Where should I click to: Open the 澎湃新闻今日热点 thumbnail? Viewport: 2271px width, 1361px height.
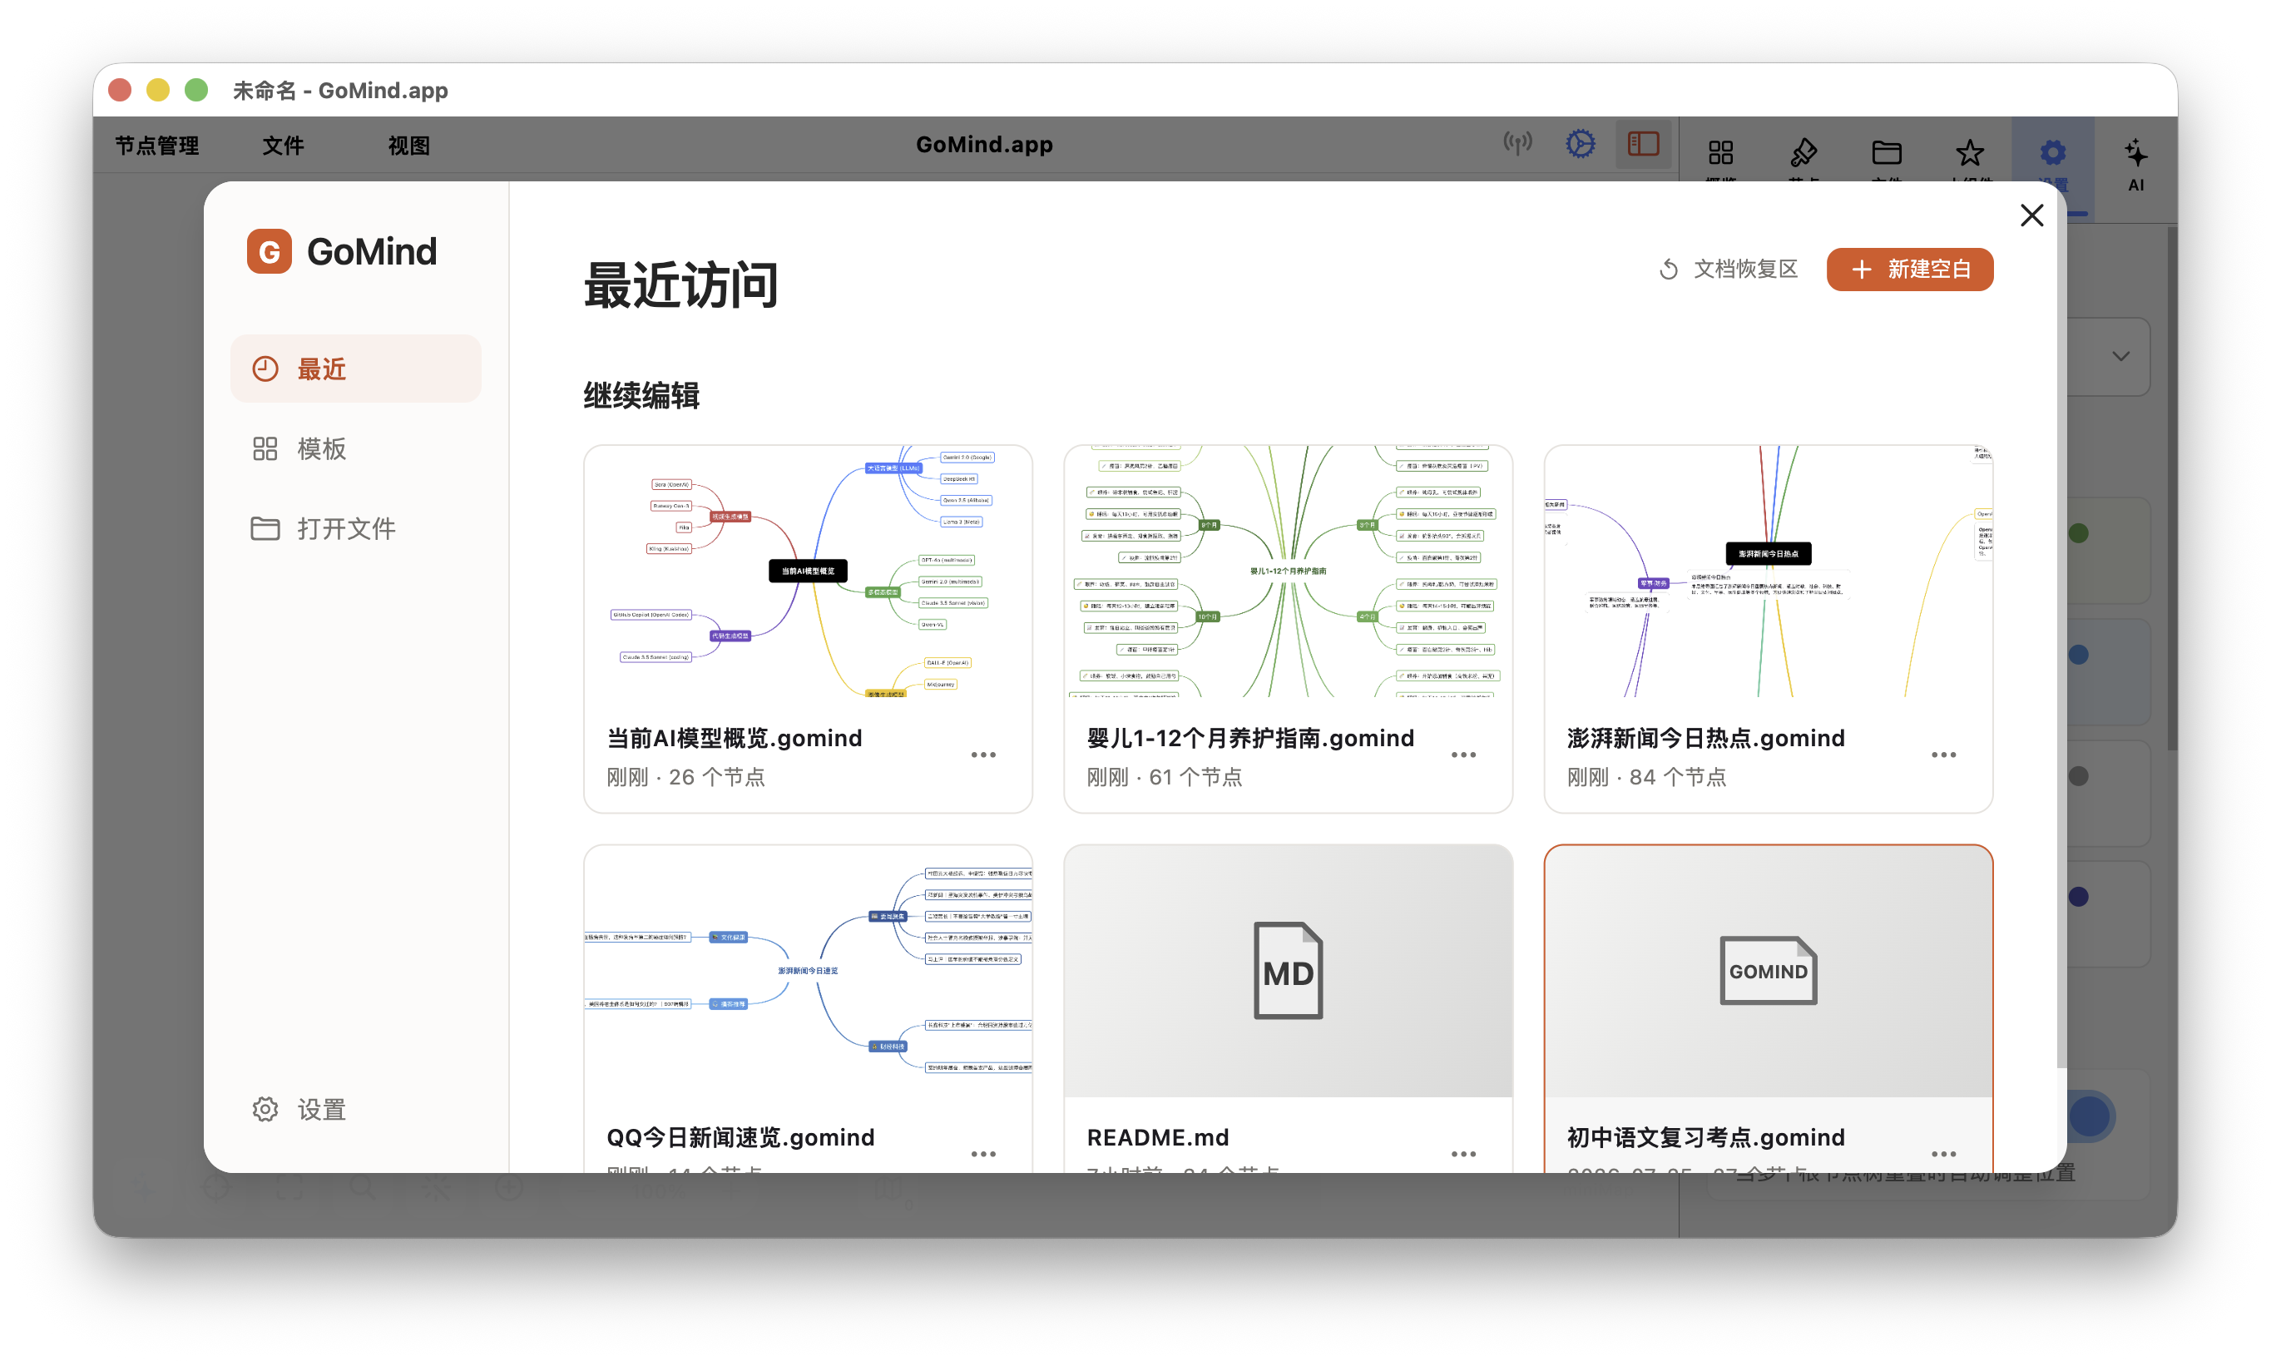tap(1768, 572)
